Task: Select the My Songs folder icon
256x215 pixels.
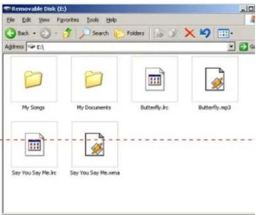Action: 34,80
